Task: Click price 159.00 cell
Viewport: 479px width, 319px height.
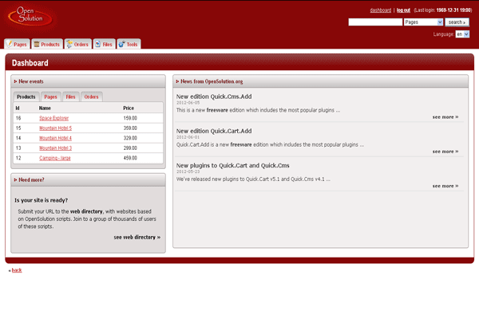Action: point(130,118)
